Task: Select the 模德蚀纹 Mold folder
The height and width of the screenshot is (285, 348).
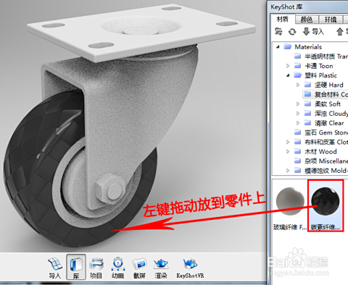Action: pos(321,171)
